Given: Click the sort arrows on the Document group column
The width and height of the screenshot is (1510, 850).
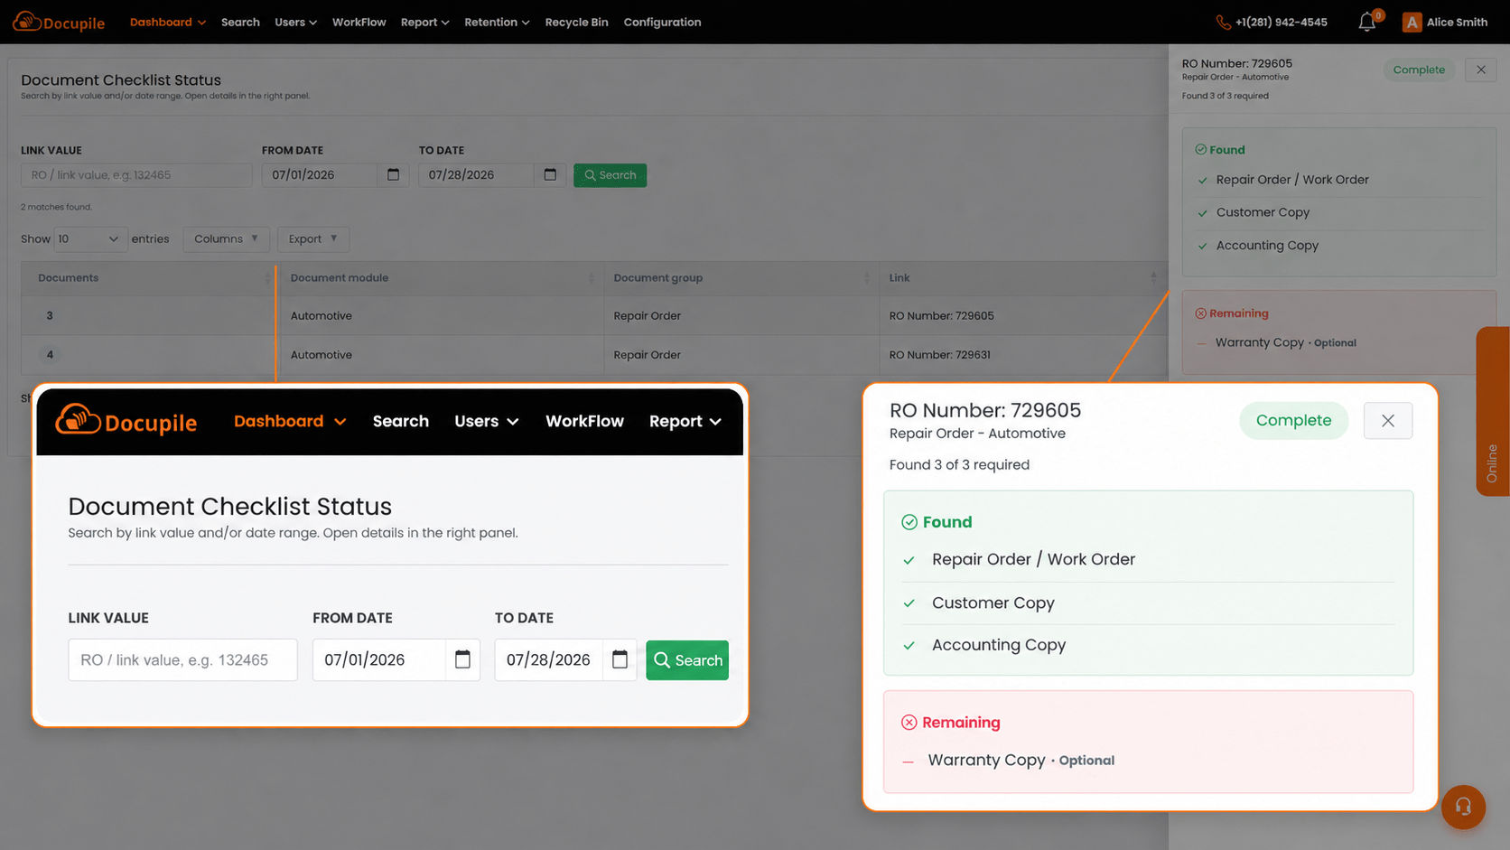Looking at the screenshot, I should click(x=867, y=278).
